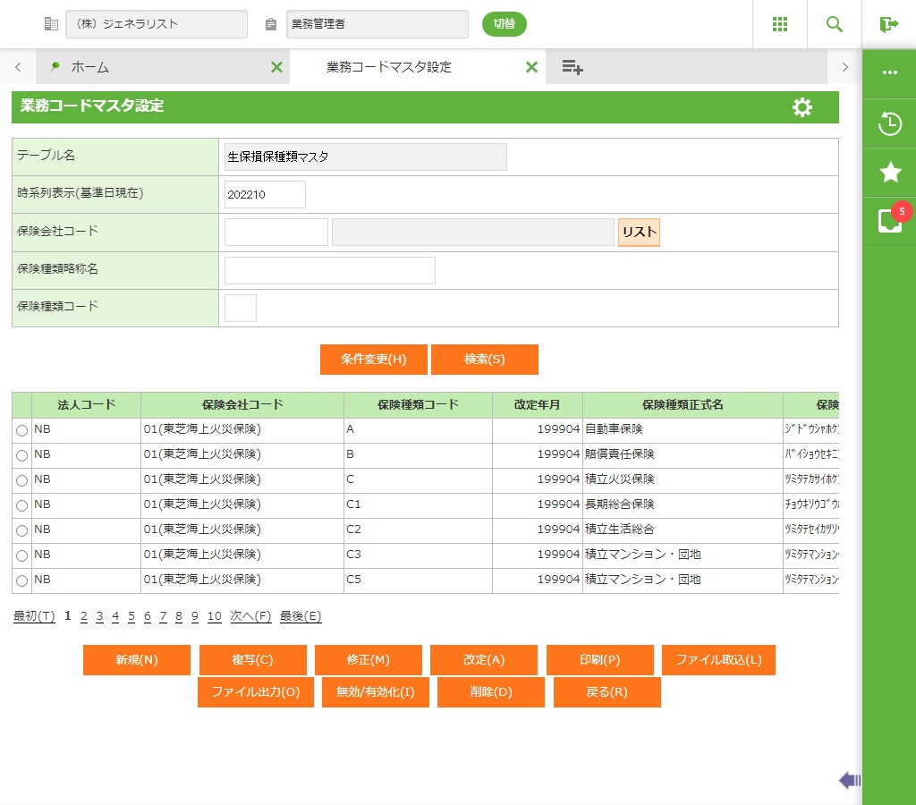Select radio button for 積立生活総合 row
The image size is (916, 805).
click(22, 531)
